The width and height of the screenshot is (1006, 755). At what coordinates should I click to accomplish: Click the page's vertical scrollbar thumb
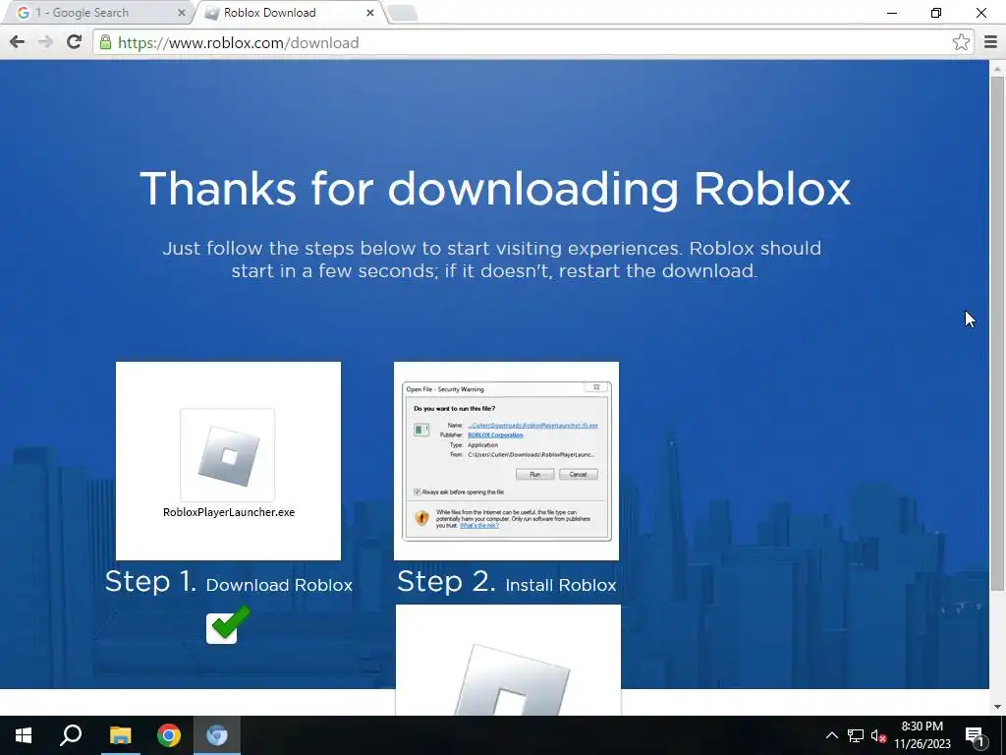[997, 332]
